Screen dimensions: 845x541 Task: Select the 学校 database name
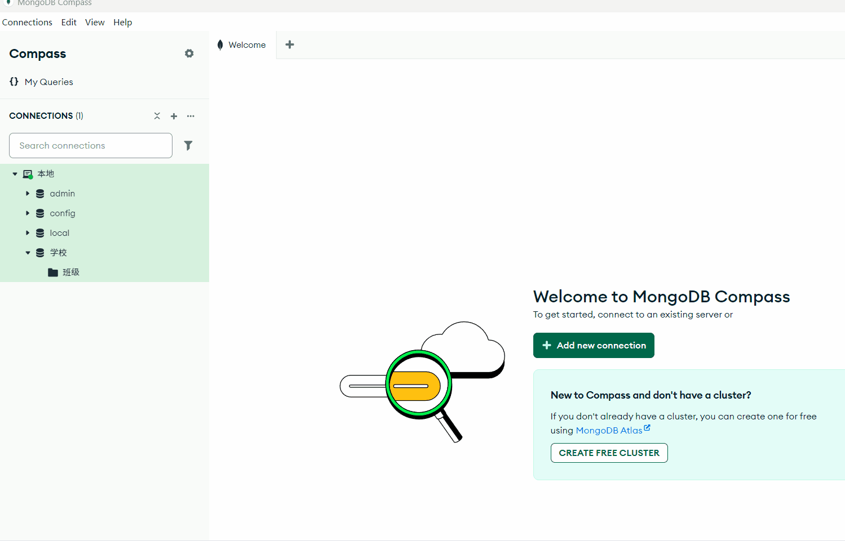58,253
